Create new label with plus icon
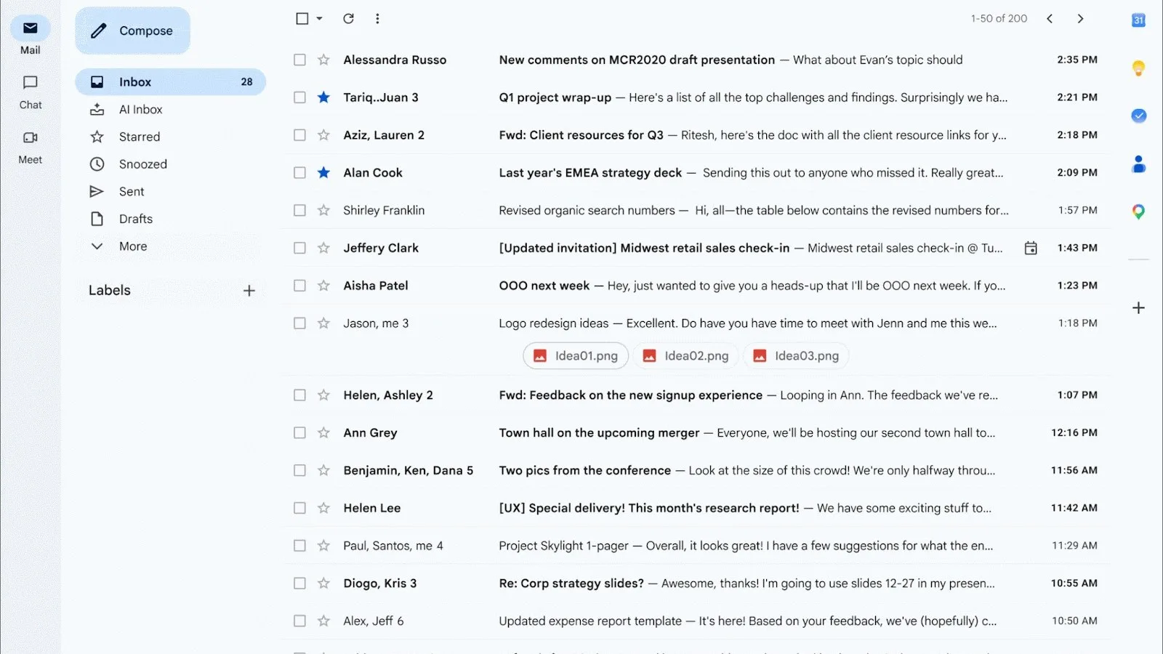Viewport: 1163px width, 654px height. tap(249, 291)
